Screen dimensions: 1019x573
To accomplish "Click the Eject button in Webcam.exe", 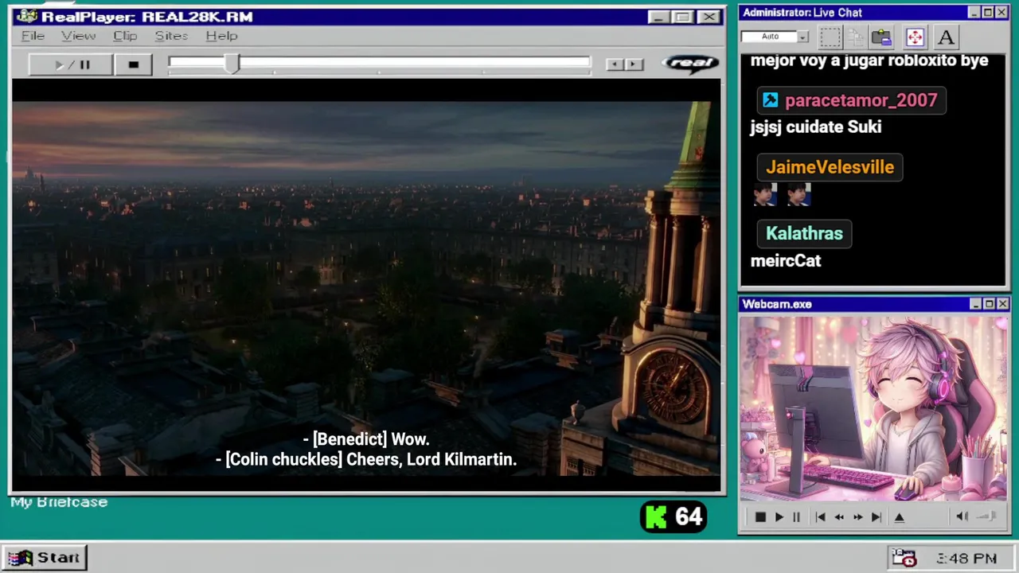I will pos(900,517).
